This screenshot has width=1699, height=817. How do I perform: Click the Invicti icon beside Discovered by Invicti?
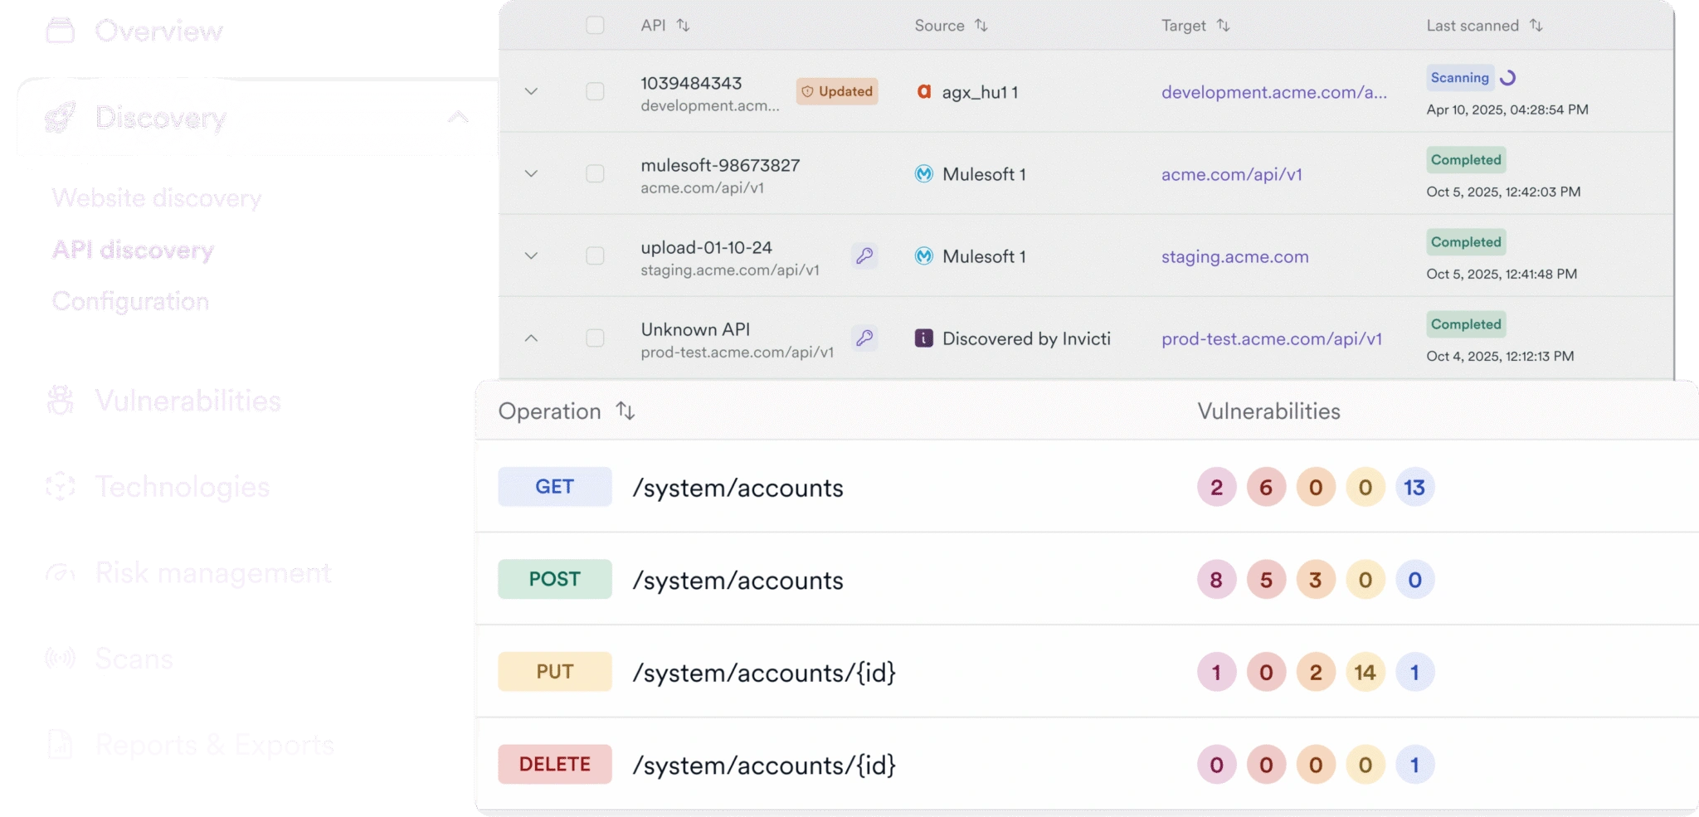click(923, 338)
